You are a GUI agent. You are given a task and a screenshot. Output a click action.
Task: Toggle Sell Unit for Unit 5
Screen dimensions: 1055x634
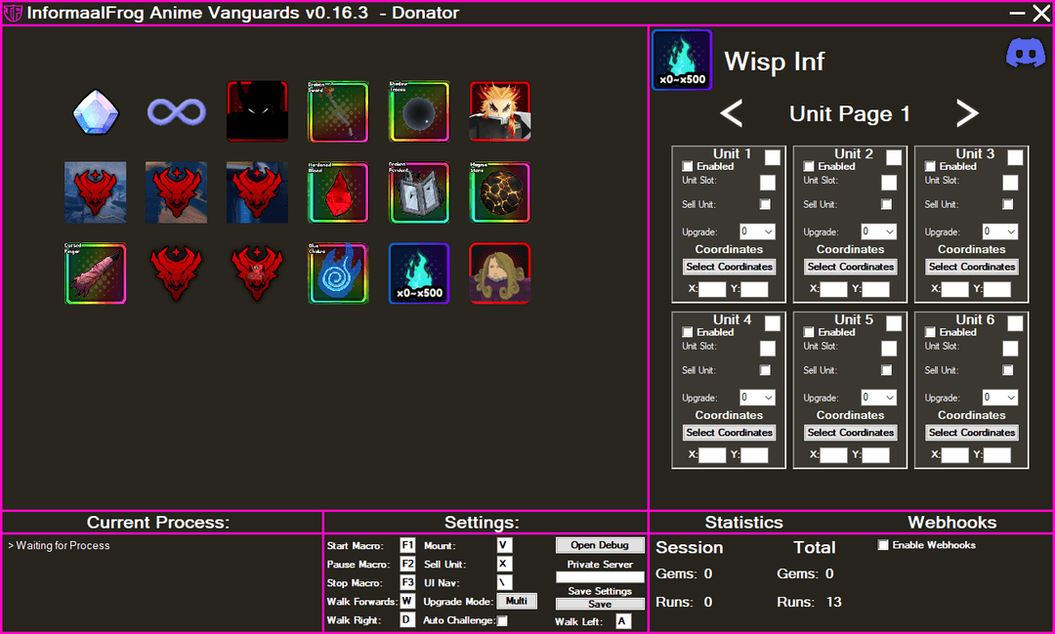(886, 369)
